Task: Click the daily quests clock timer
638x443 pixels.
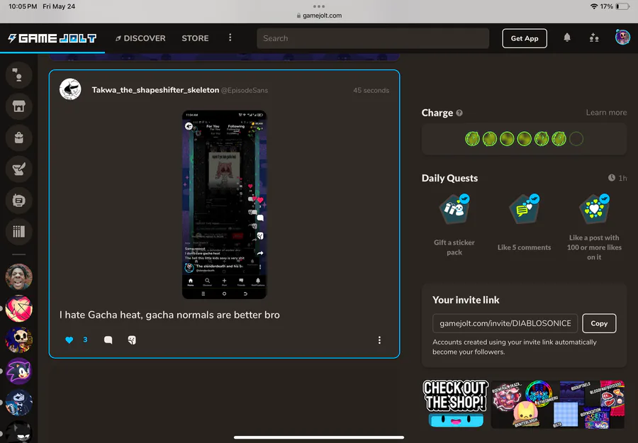Action: click(x=617, y=178)
